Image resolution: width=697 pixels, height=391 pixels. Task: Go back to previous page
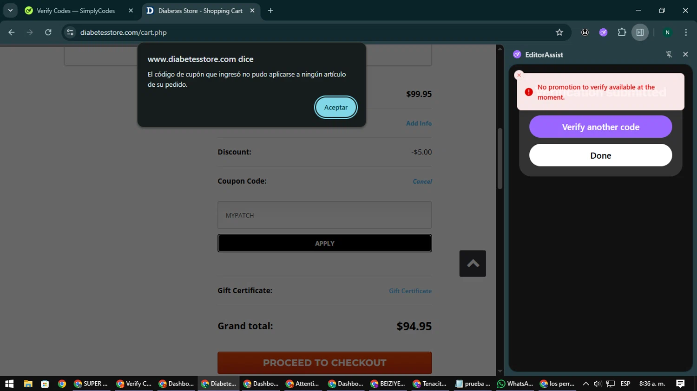point(12,32)
